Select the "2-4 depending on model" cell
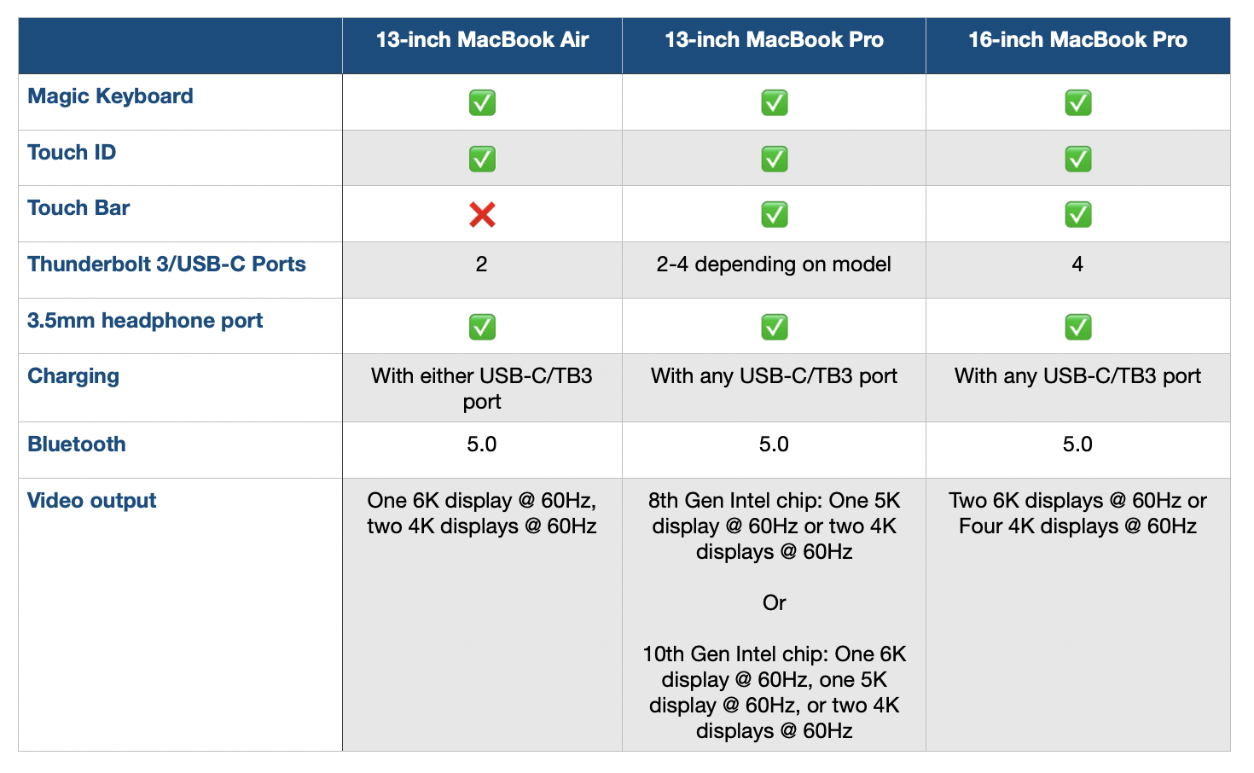This screenshot has height=773, width=1254. (x=774, y=264)
